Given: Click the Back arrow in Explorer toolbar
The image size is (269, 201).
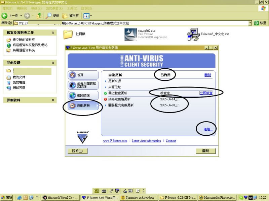Looking at the screenshot, I should click(x=4, y=16).
